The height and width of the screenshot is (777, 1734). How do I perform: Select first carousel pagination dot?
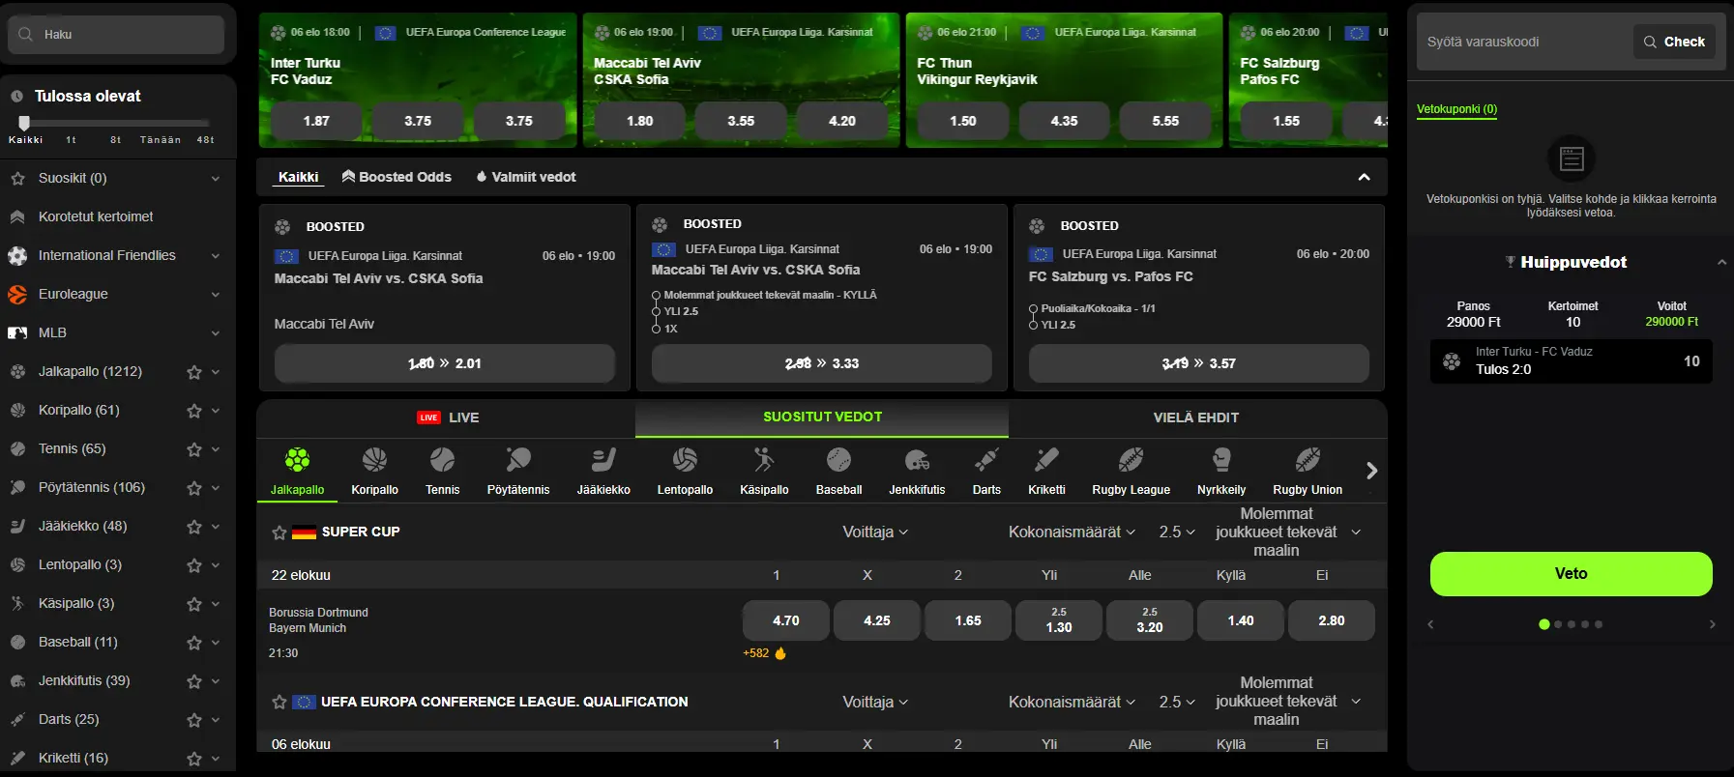(1544, 624)
